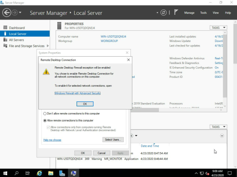Image resolution: width=237 pixels, height=177 pixels.
Task: Open File Explorer from taskbar
Action: (51, 173)
